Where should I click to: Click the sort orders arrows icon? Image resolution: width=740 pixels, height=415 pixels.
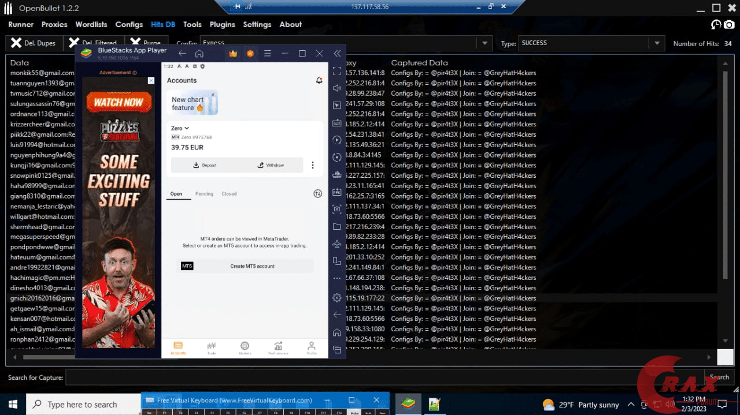tap(317, 194)
